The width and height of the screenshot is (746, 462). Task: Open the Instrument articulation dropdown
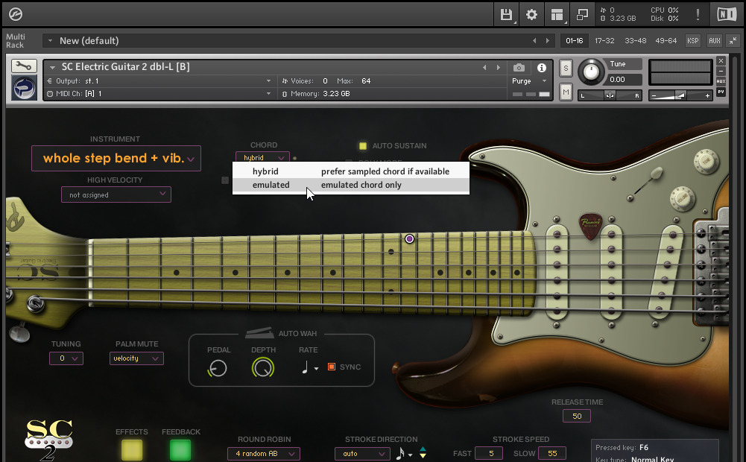tap(116, 159)
